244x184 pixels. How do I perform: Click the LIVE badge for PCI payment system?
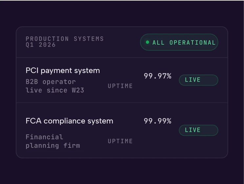[x=198, y=80]
